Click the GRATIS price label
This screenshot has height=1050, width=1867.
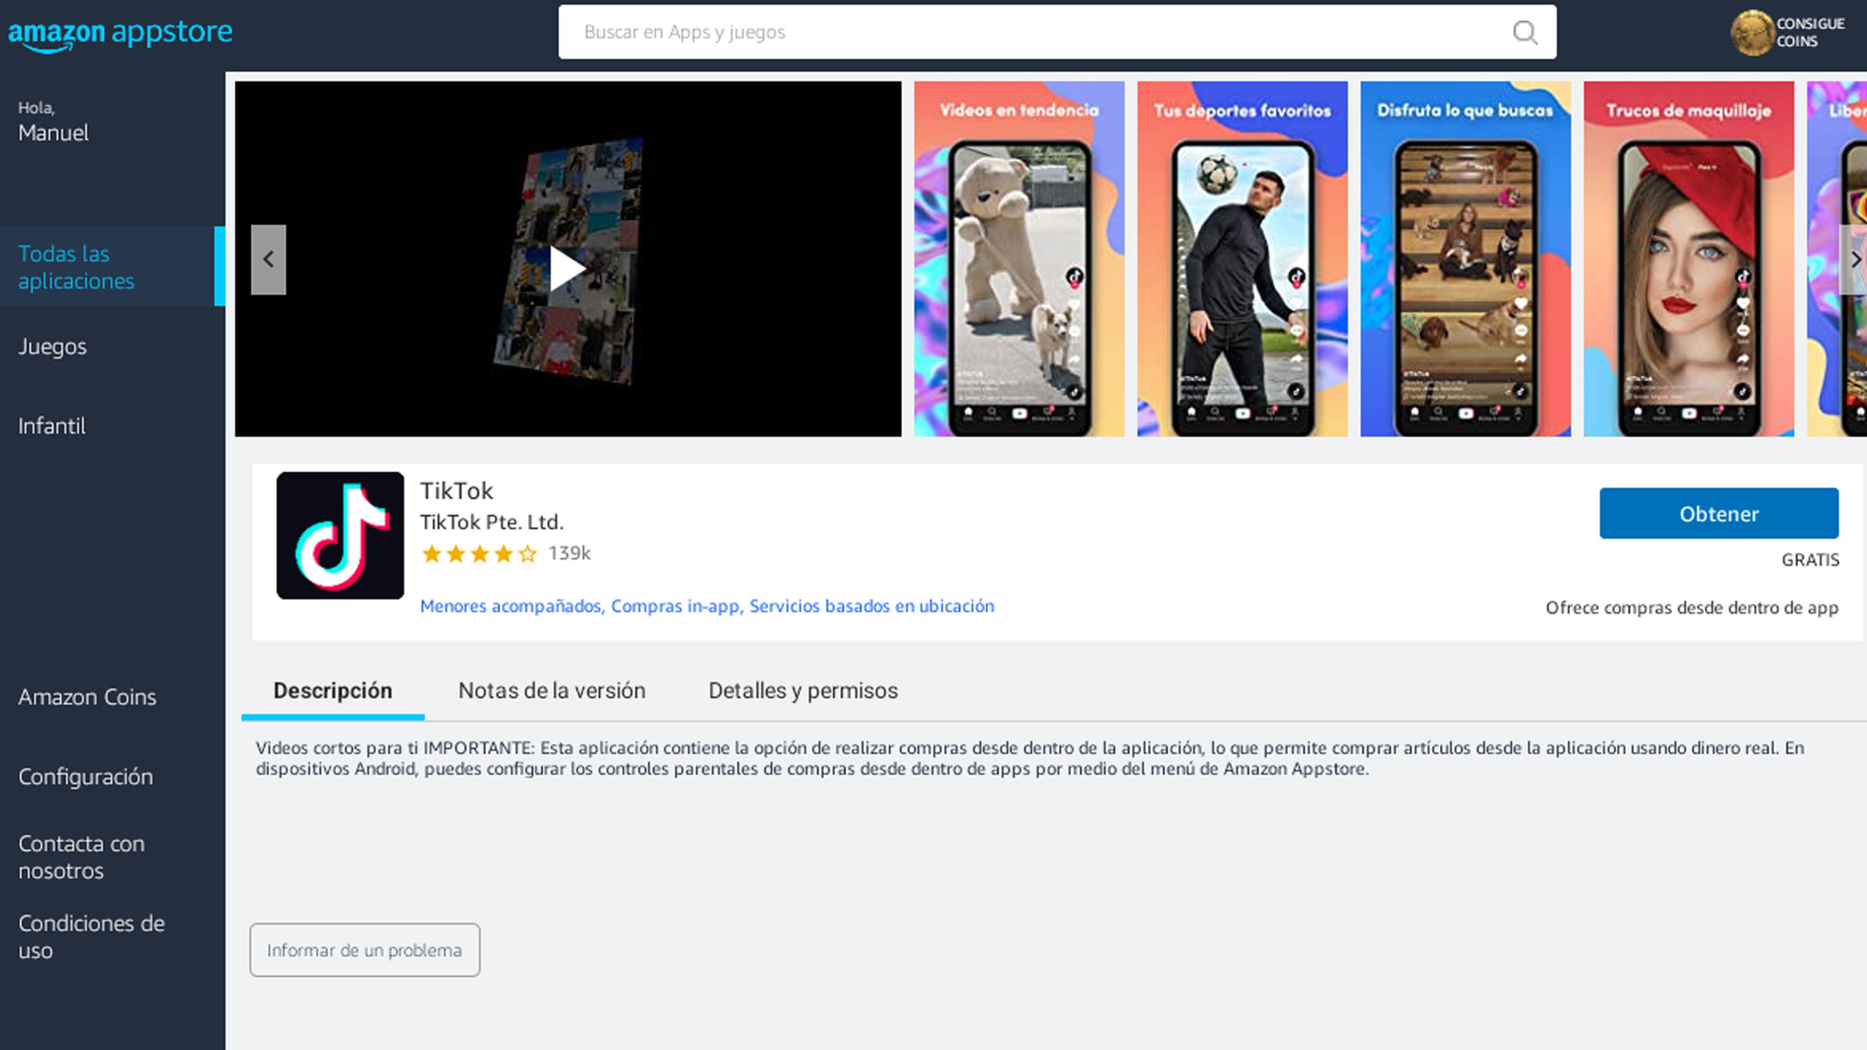pyautogui.click(x=1810, y=560)
